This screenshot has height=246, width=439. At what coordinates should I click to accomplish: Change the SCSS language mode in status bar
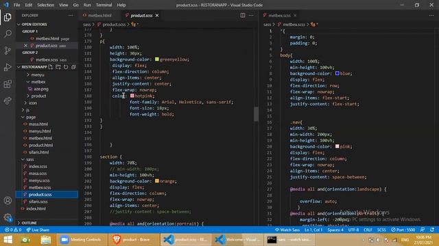381,230
